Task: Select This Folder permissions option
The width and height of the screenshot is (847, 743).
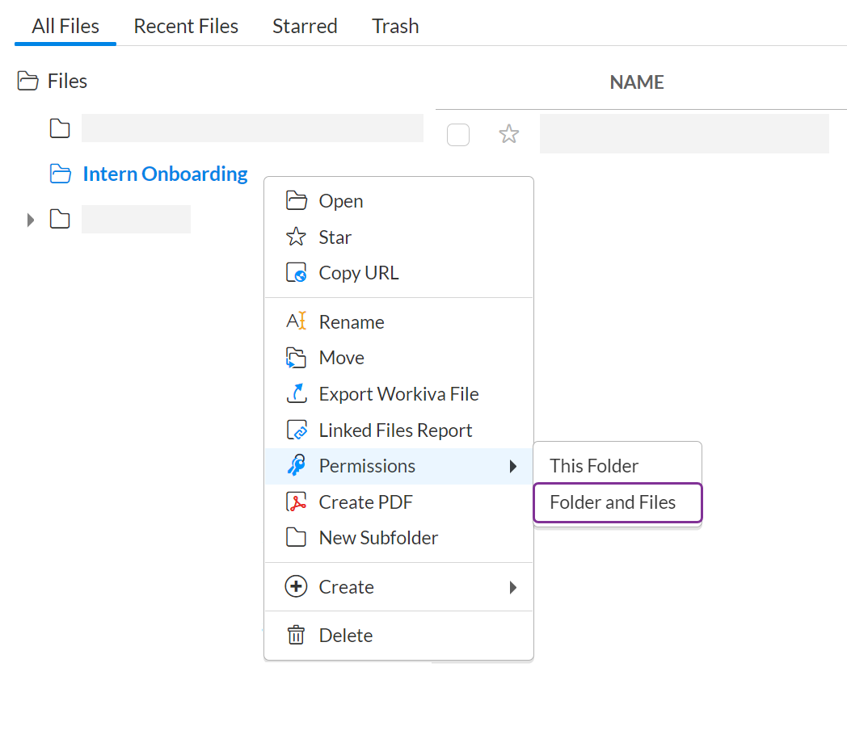Action: (x=594, y=466)
